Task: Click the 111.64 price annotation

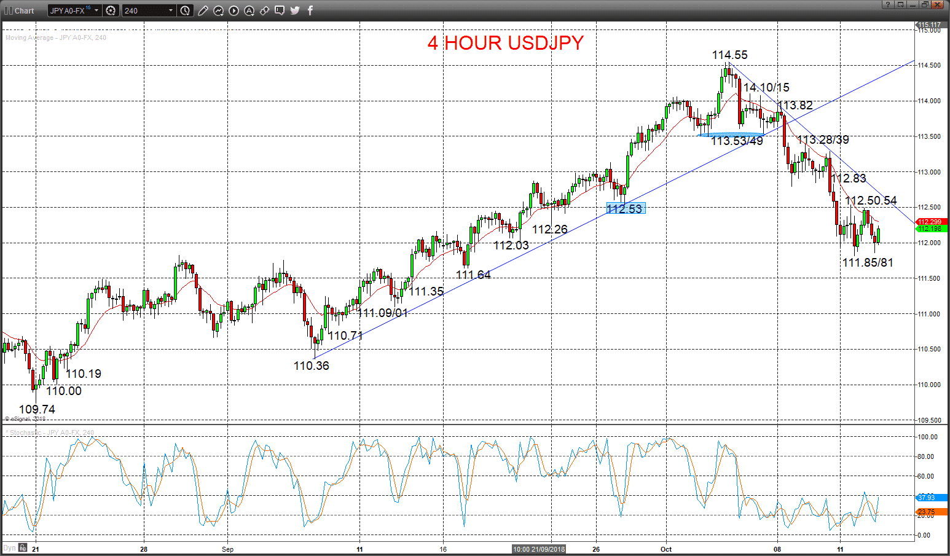Action: coord(473,275)
